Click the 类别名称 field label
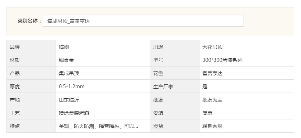301x138 pixels. pyautogui.click(x=29, y=21)
